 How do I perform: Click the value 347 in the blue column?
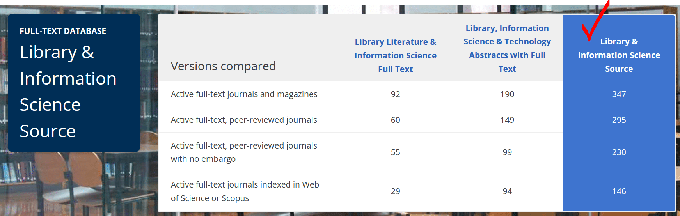(619, 94)
